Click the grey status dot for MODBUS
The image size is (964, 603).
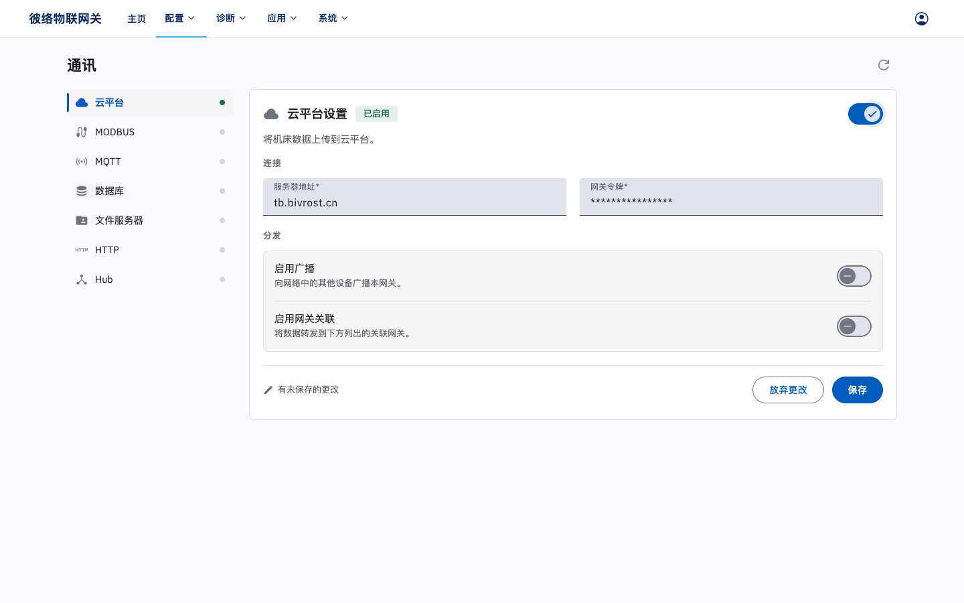[222, 132]
